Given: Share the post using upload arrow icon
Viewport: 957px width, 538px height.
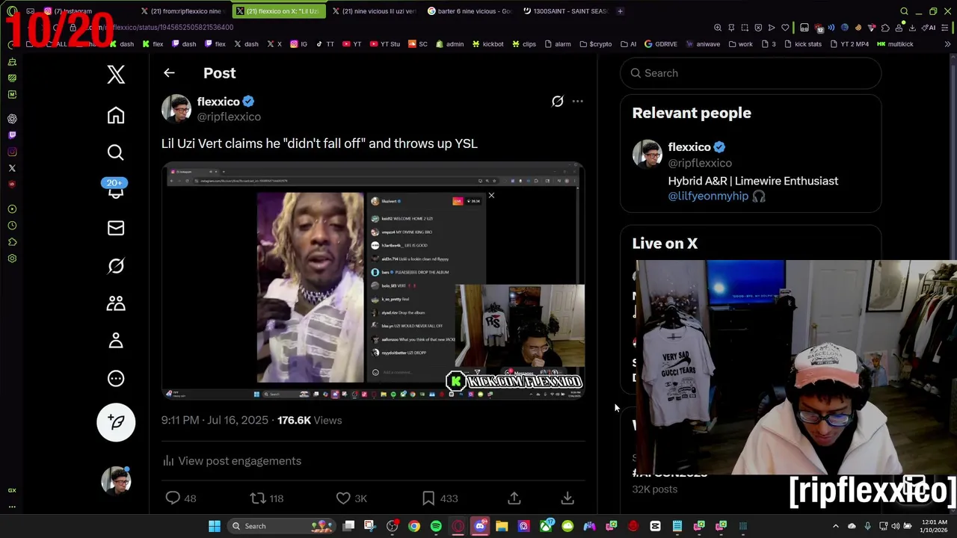Looking at the screenshot, I should click(x=514, y=498).
